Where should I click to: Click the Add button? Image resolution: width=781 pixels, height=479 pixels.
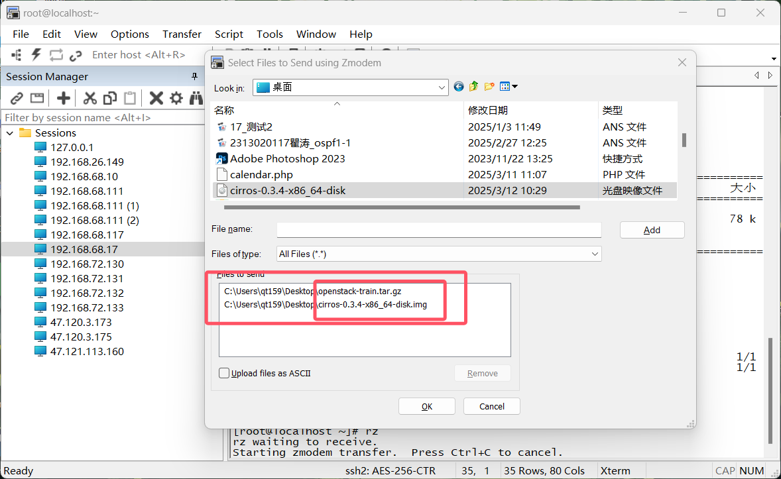(652, 230)
